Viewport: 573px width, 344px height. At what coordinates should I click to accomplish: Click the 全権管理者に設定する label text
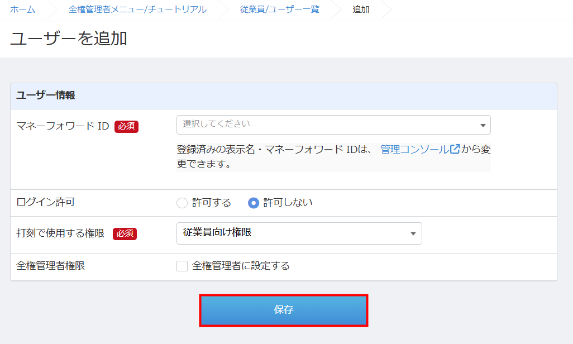[241, 266]
